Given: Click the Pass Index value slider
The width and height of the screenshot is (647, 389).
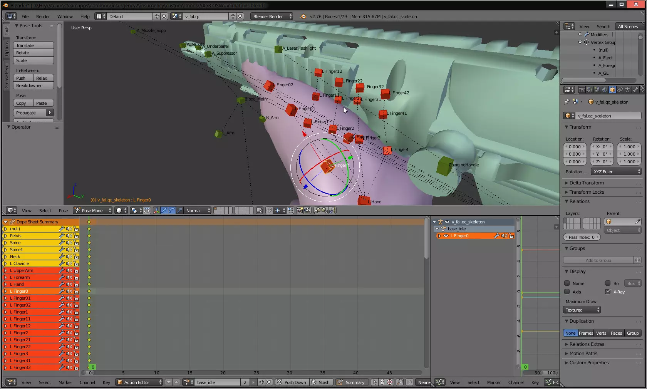Looking at the screenshot, I should tap(582, 237).
